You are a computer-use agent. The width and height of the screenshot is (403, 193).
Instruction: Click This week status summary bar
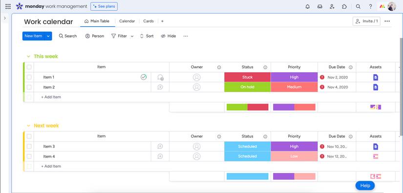(x=248, y=107)
